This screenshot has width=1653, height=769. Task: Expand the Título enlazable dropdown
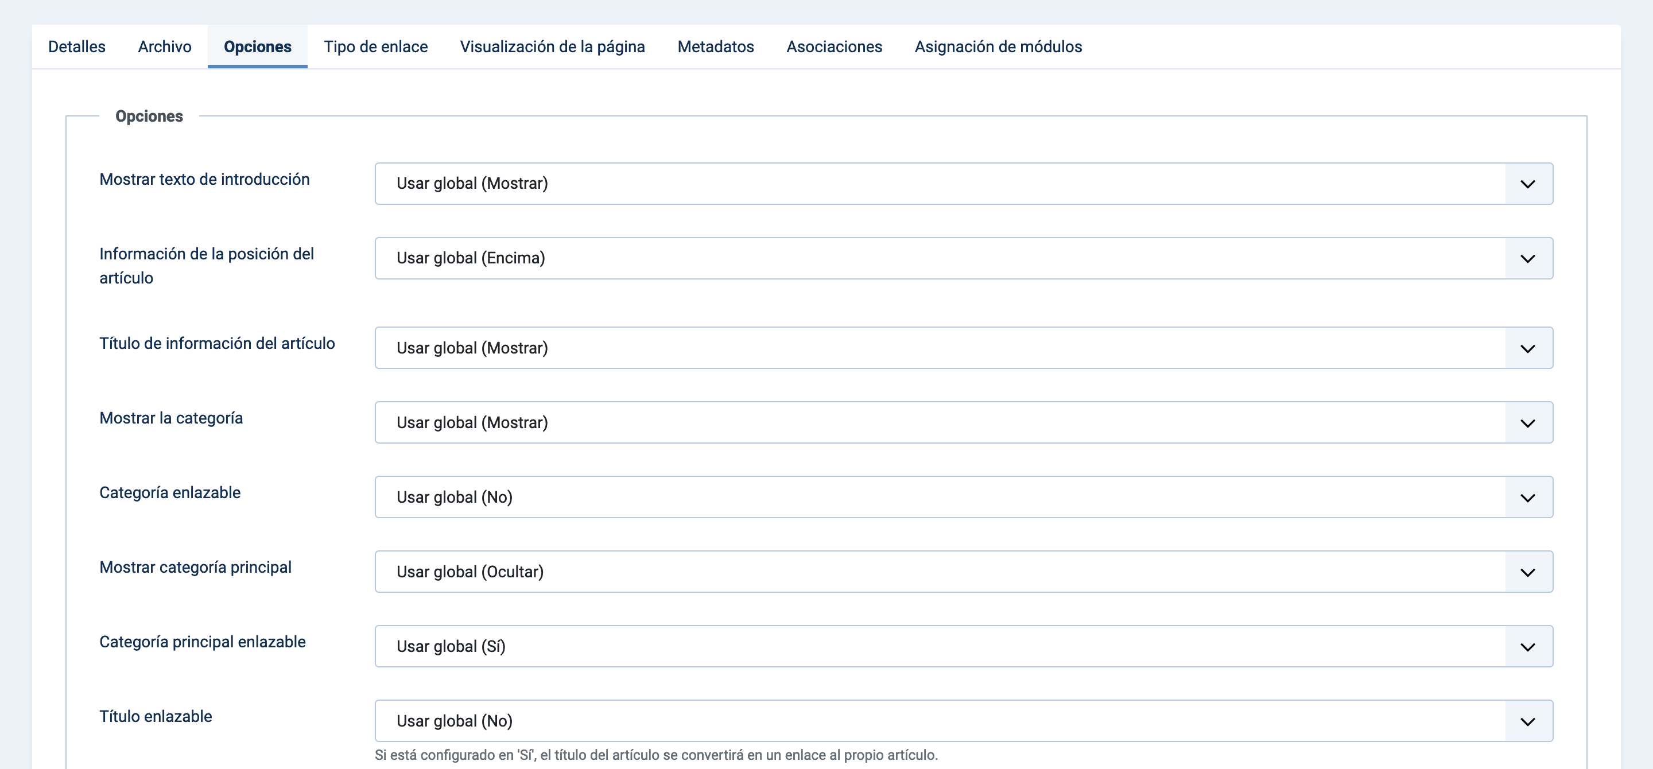(964, 721)
